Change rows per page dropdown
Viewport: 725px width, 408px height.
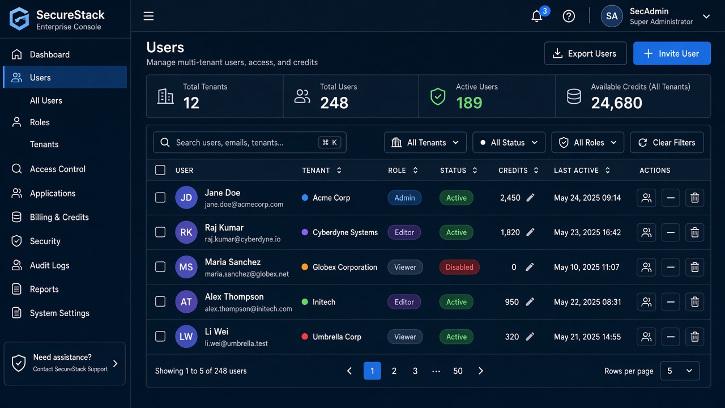pyautogui.click(x=680, y=371)
